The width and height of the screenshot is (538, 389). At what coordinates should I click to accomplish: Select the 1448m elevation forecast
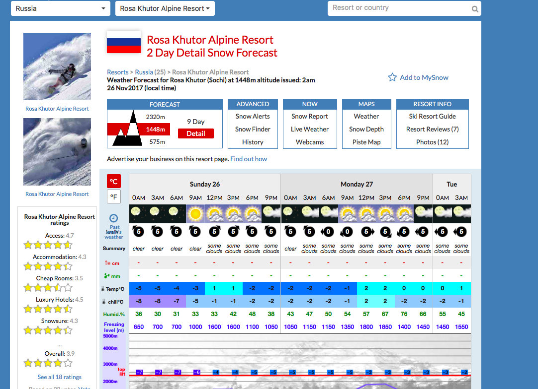[x=156, y=130]
